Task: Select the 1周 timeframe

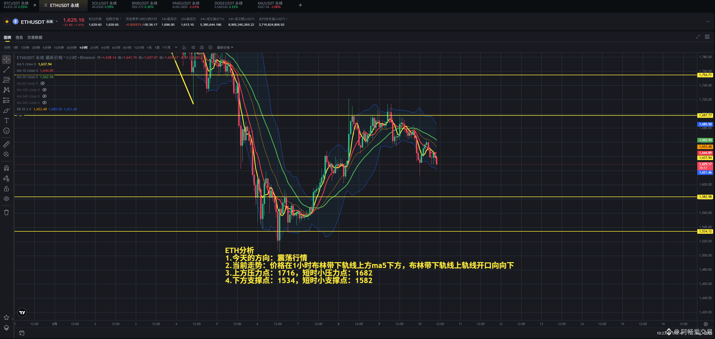Action: click(x=157, y=47)
